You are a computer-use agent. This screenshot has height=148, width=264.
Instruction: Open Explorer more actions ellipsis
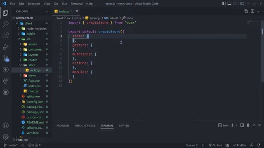click(x=46, y=11)
